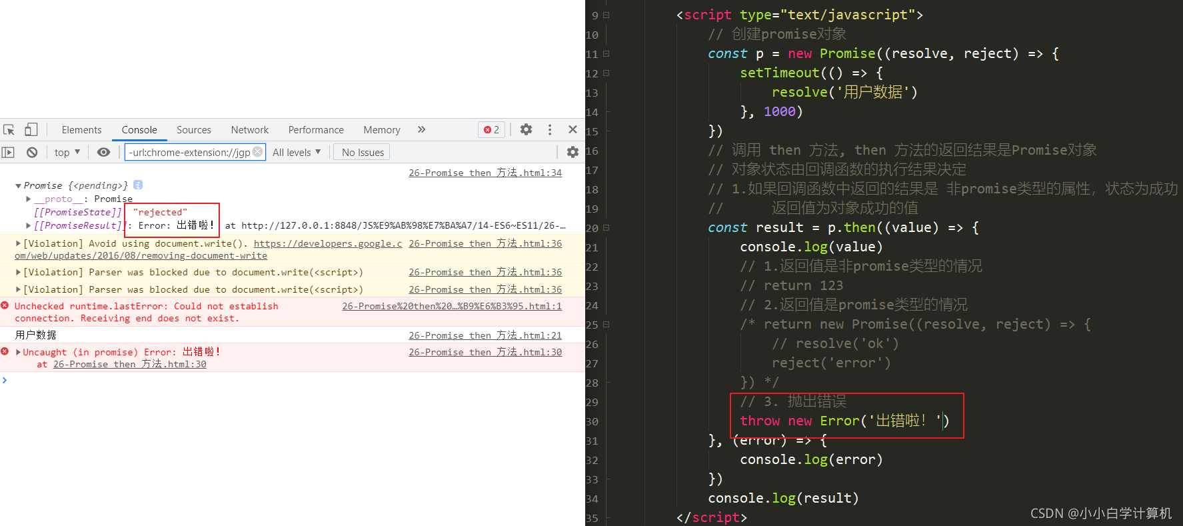Click line number 30 in editor gutter
1183x526 pixels.
(592, 421)
